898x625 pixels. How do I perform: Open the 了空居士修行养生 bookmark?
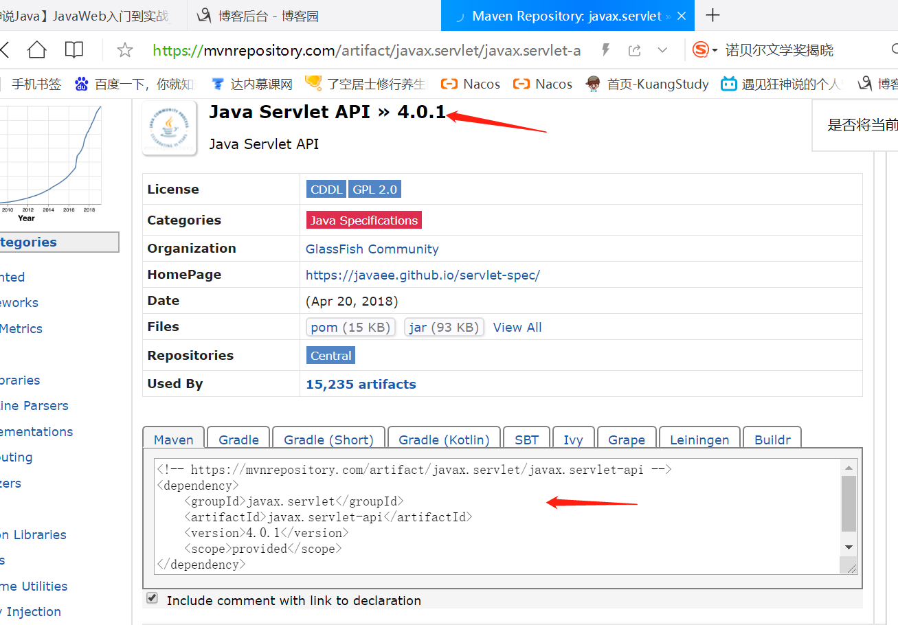[366, 84]
